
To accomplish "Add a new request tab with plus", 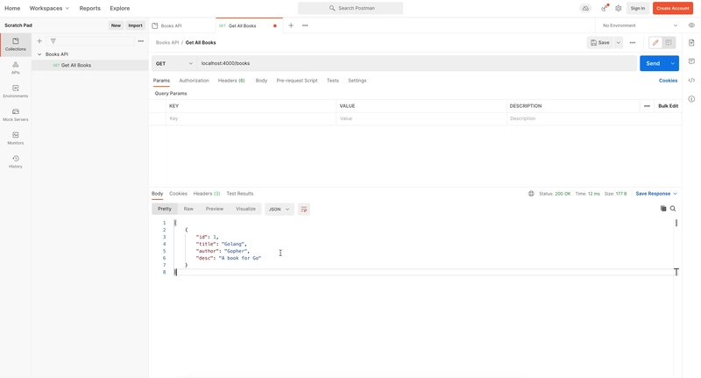I will pyautogui.click(x=291, y=25).
